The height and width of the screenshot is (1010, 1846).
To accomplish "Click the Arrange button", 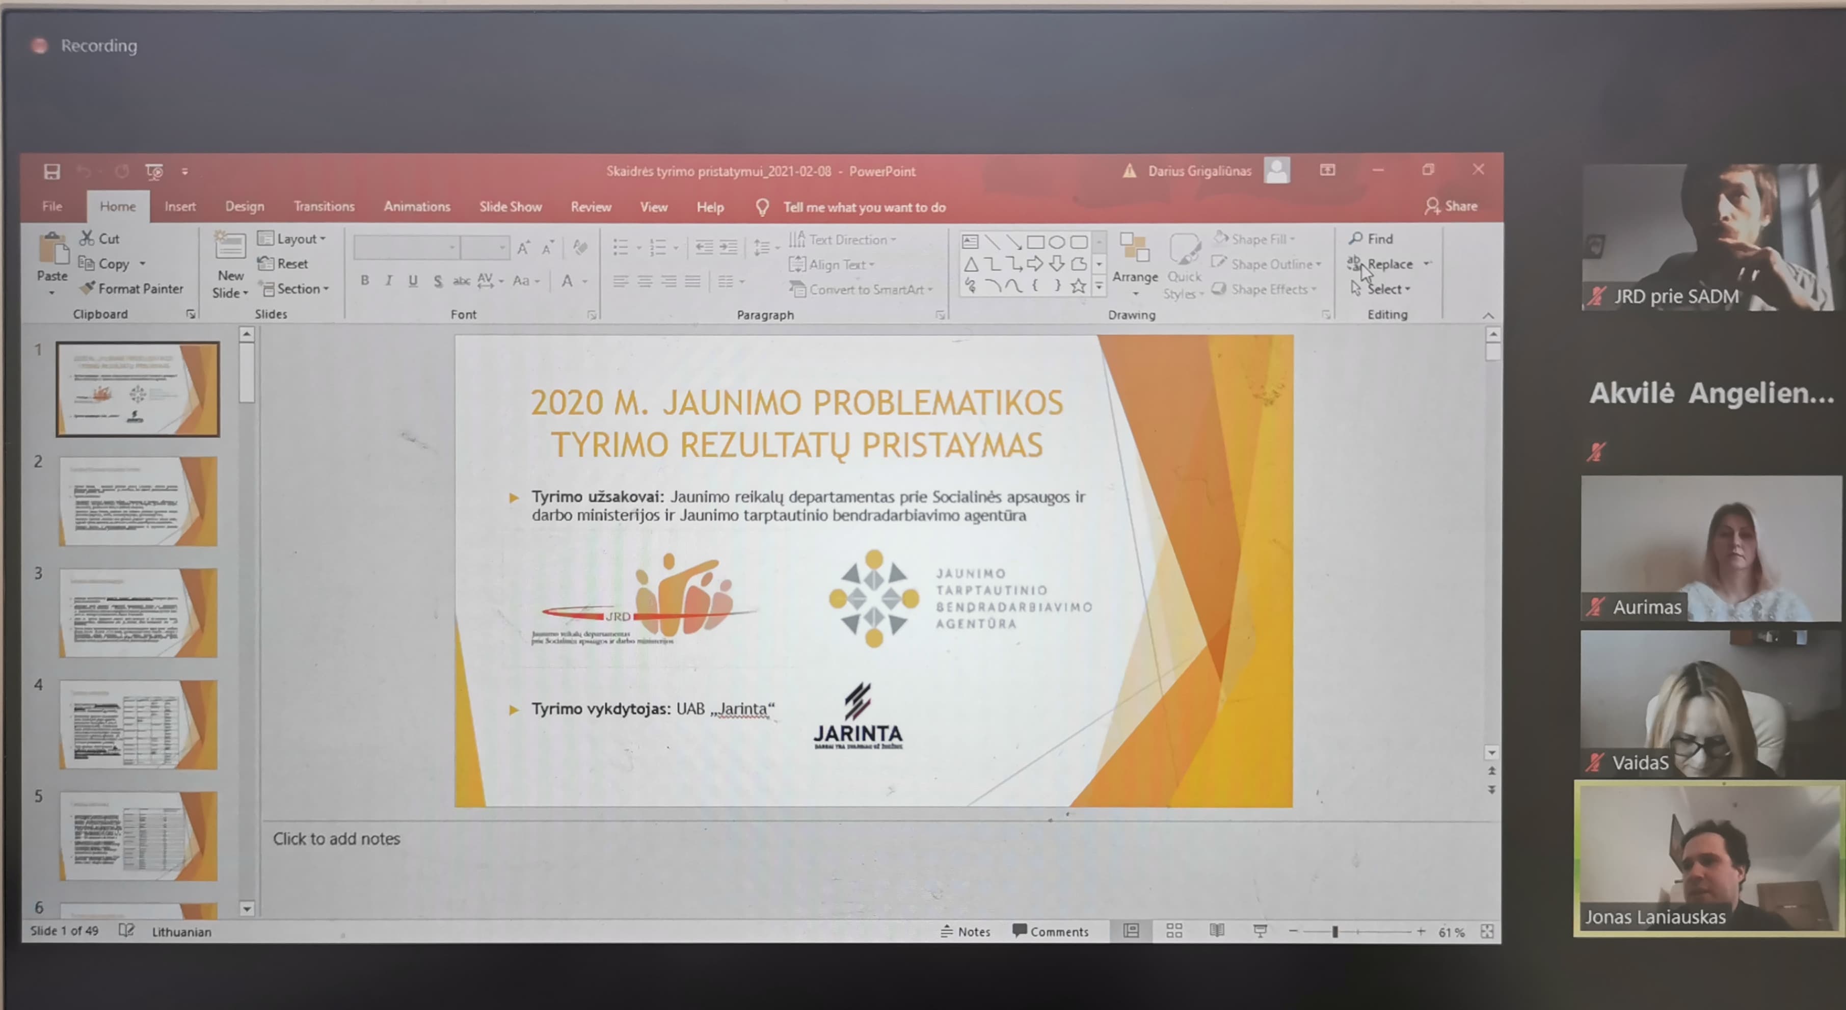I will (1135, 265).
